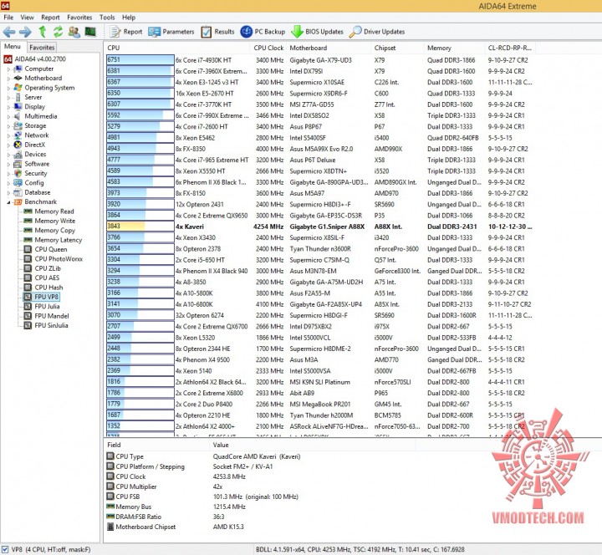Open the FPU Mandel benchmark
The width and height of the screenshot is (602, 555).
coord(52,316)
